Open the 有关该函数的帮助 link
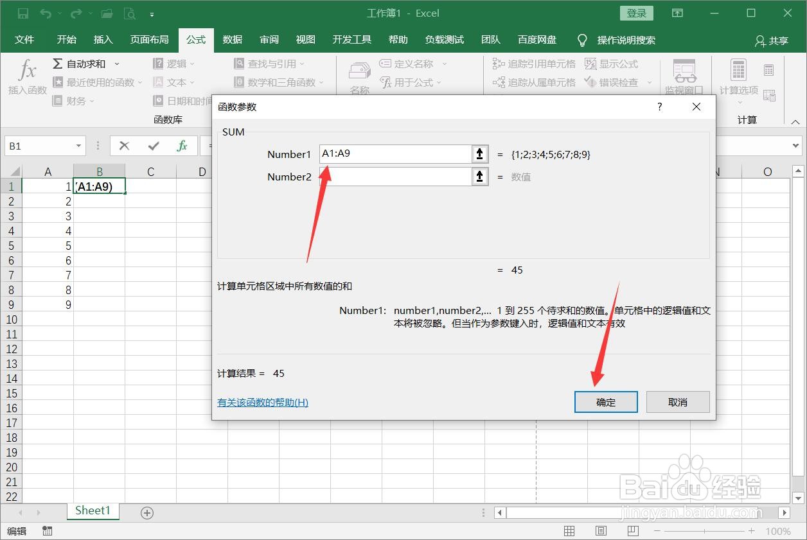Image resolution: width=807 pixels, height=540 pixels. 262,402
